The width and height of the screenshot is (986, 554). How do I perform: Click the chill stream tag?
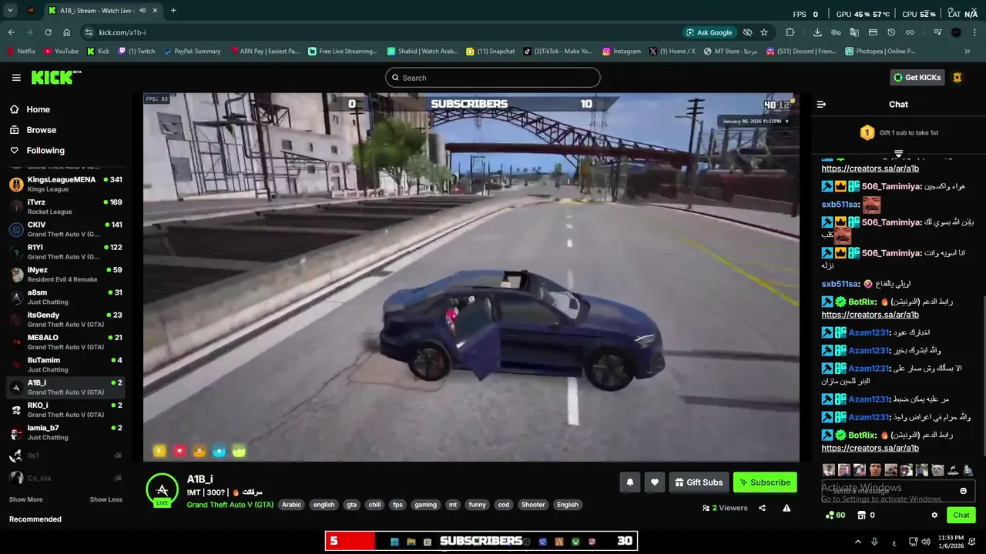point(374,505)
